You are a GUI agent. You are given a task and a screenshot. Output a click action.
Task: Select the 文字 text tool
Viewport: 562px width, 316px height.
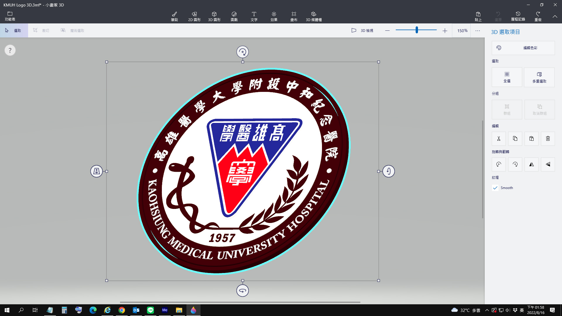click(254, 16)
